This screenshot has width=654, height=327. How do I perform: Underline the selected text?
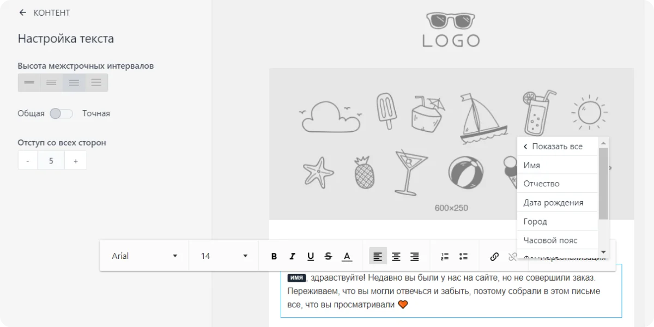[x=311, y=256]
